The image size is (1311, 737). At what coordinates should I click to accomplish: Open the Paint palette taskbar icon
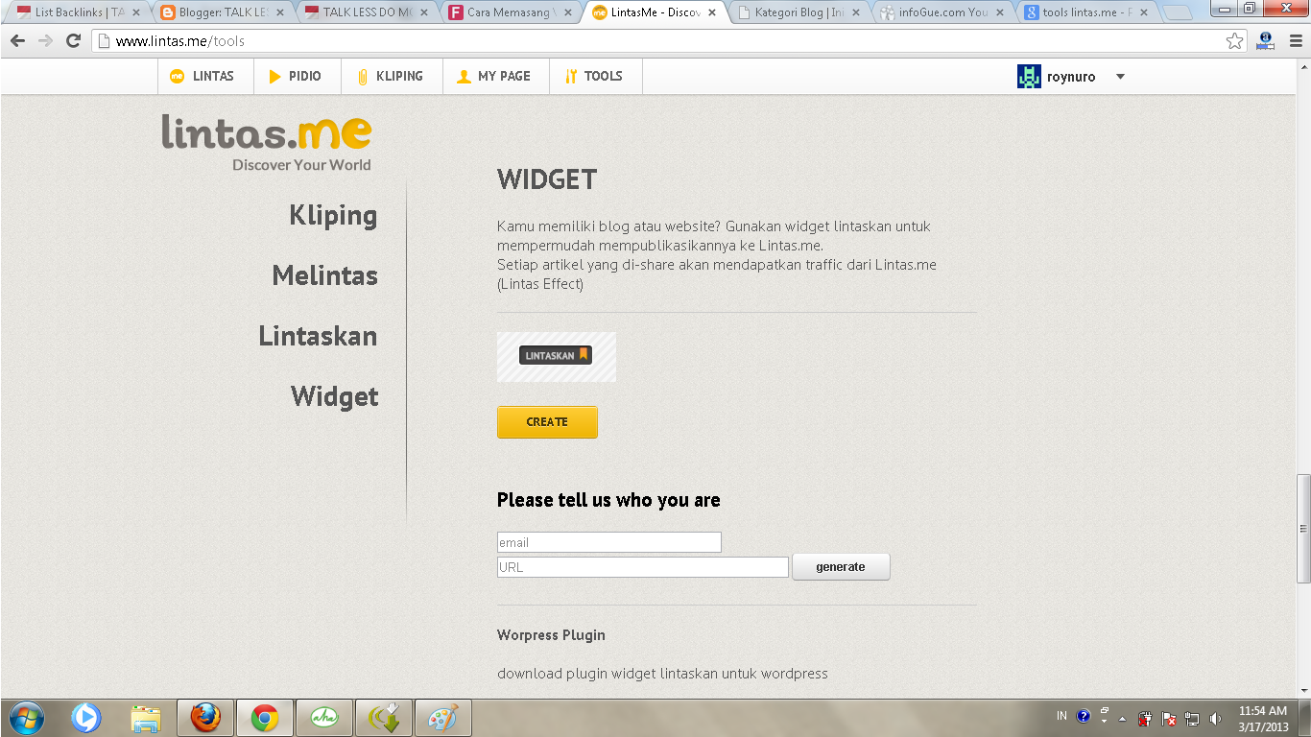pos(442,718)
